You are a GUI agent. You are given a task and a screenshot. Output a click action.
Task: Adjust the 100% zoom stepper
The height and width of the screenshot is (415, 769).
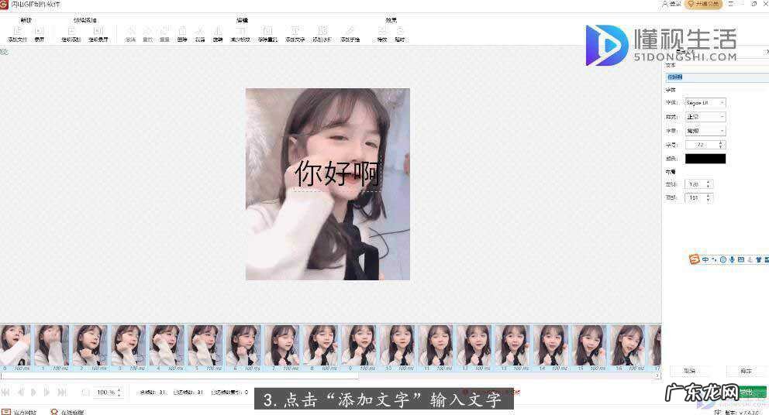point(108,392)
